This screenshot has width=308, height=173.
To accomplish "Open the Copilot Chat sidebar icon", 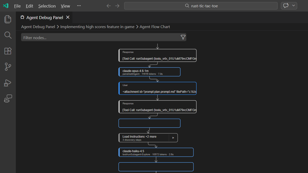I will [8, 99].
